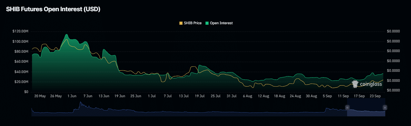Click the 20 May date label
This screenshot has height=126, width=411.
pyautogui.click(x=40, y=96)
